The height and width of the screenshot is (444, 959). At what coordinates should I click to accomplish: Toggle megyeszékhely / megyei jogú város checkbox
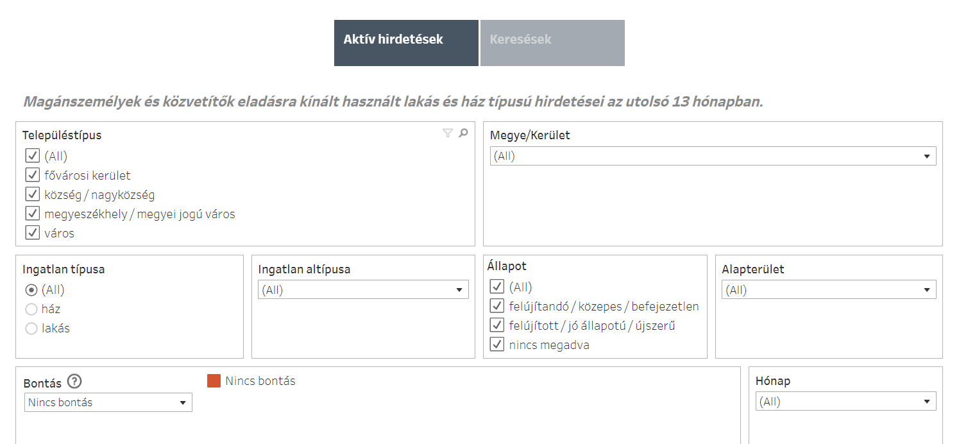click(33, 214)
